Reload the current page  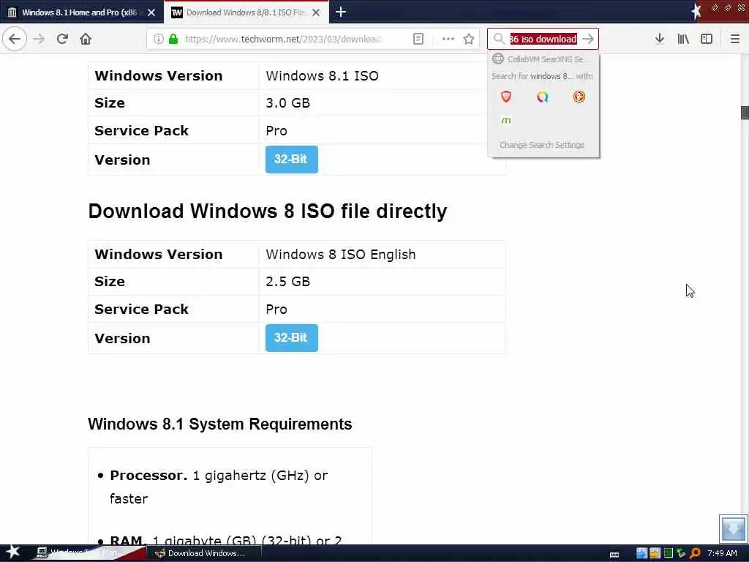click(62, 39)
